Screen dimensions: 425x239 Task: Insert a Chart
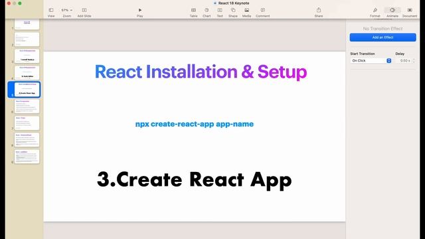(x=207, y=12)
